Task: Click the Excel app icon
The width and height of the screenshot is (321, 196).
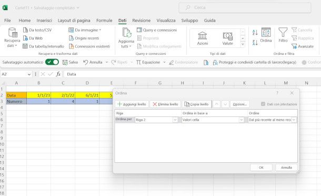Action: click(5, 8)
